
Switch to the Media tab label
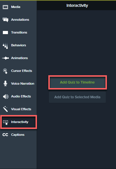(16, 7)
